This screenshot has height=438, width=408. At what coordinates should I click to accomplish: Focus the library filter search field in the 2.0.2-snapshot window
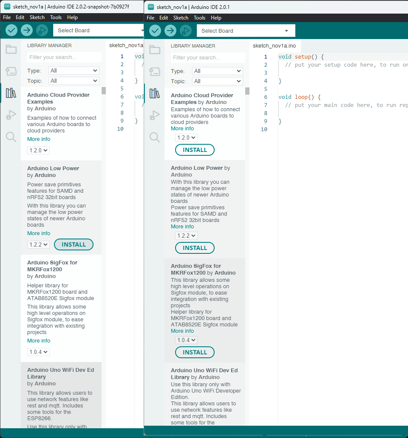pyautogui.click(x=64, y=57)
